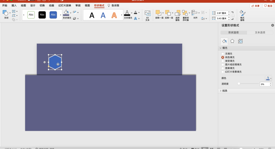Select the 图案填充 radio option

tap(223, 68)
